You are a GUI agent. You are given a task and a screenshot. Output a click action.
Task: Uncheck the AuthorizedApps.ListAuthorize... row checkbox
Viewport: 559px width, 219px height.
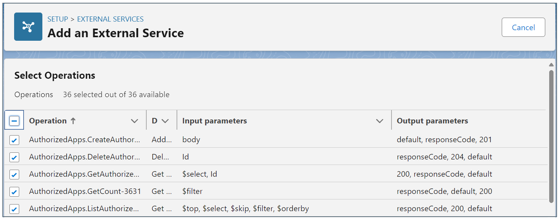coord(14,209)
